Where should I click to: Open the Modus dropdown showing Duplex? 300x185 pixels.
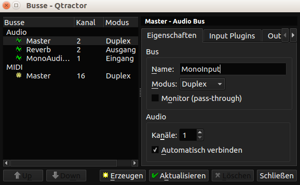pyautogui.click(x=202, y=84)
